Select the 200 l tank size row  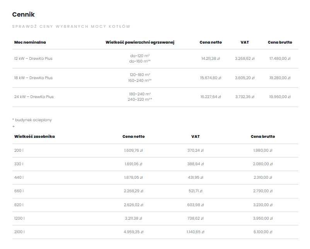tap(18, 151)
